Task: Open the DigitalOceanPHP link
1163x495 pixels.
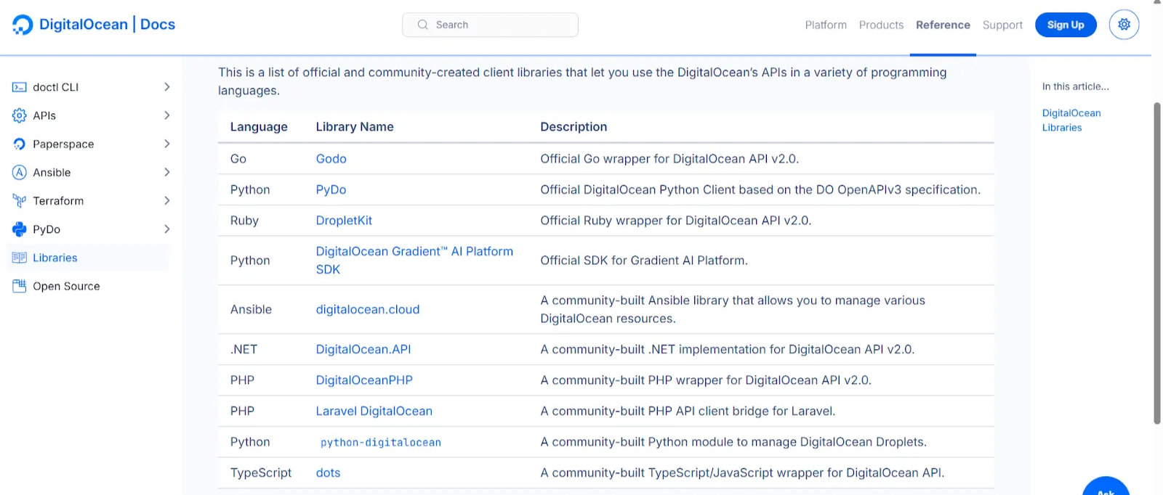Action: 364,380
